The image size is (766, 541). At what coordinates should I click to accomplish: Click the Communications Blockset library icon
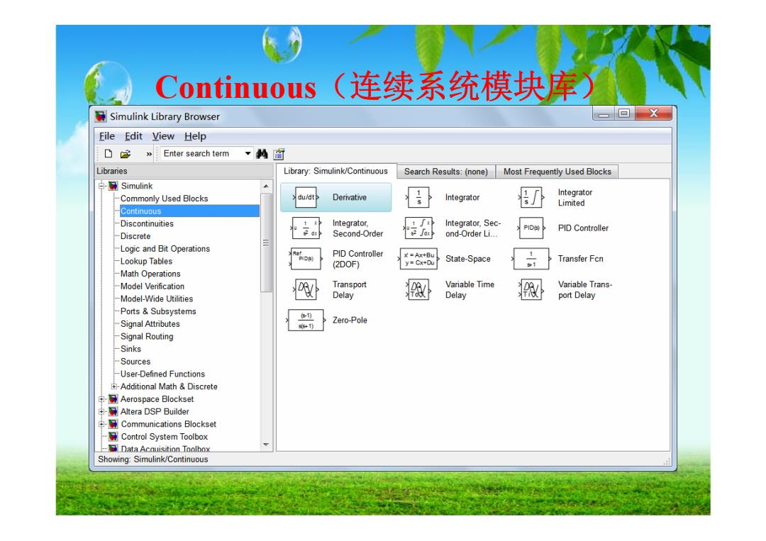[x=113, y=424]
